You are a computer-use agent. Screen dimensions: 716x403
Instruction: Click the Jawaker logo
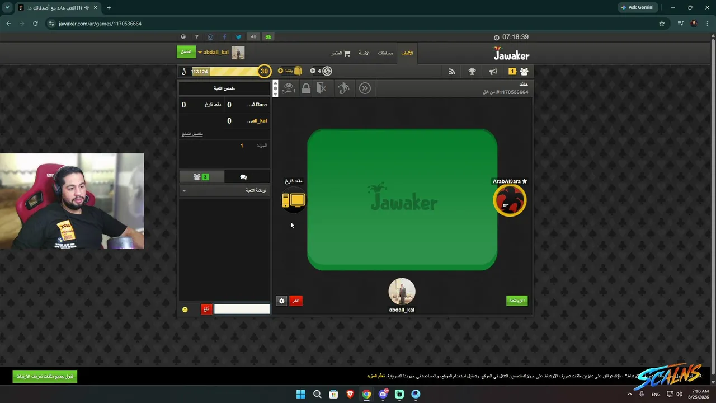(x=511, y=54)
